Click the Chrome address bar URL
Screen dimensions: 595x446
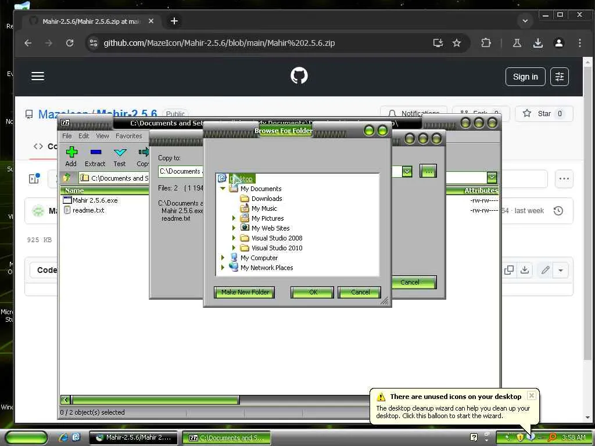(219, 43)
